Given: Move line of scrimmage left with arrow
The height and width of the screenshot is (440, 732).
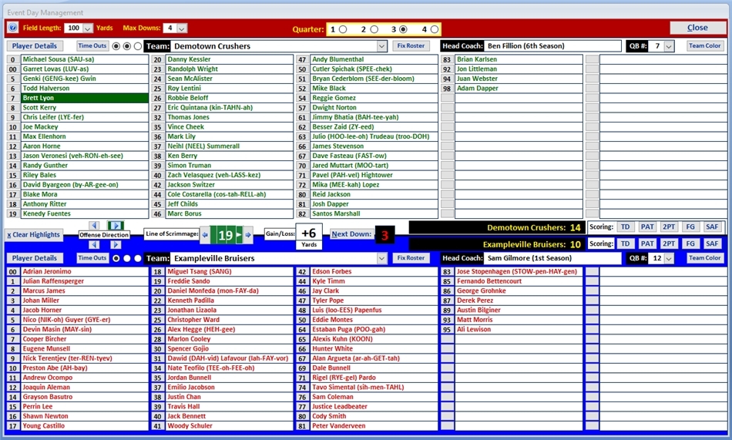Looking at the screenshot, I should pyautogui.click(x=205, y=235).
